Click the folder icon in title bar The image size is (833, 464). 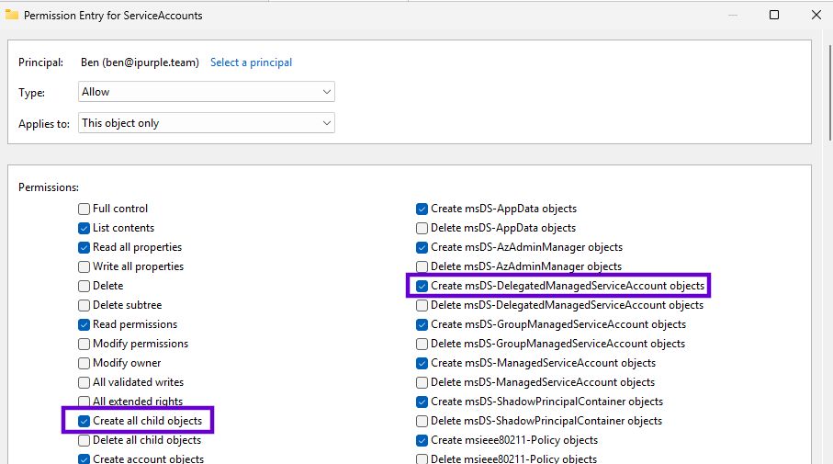pyautogui.click(x=11, y=15)
